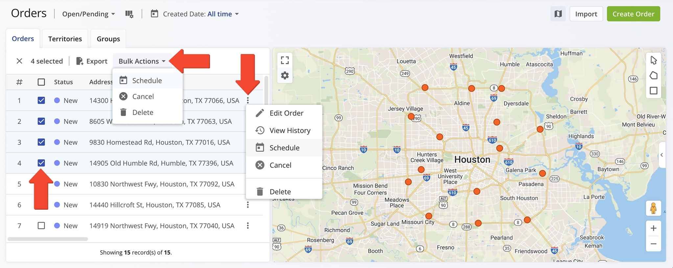Open three-dot menu for order row 6
The height and width of the screenshot is (268, 673).
(x=248, y=205)
